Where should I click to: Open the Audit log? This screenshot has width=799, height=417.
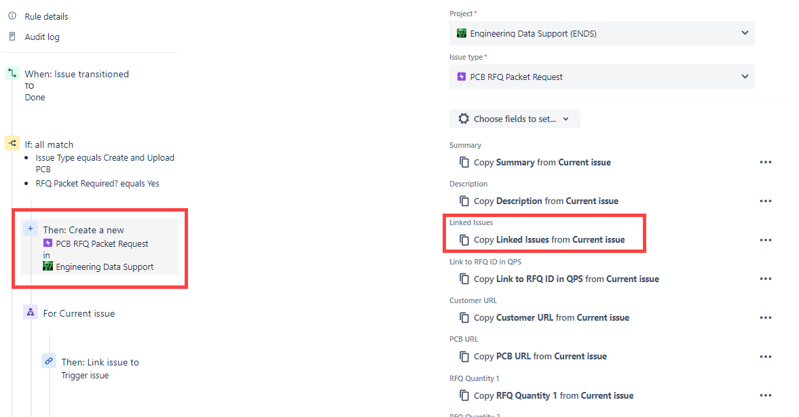point(42,37)
